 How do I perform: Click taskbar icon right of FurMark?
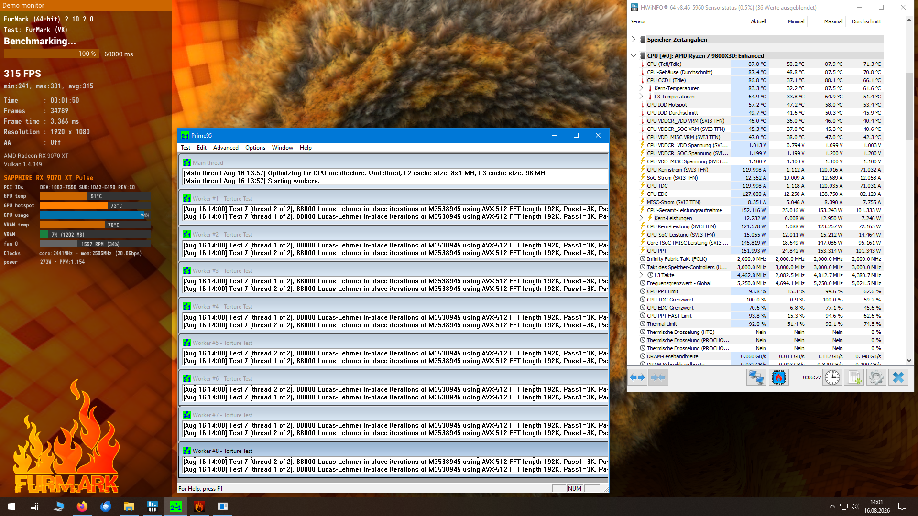pyautogui.click(x=223, y=506)
